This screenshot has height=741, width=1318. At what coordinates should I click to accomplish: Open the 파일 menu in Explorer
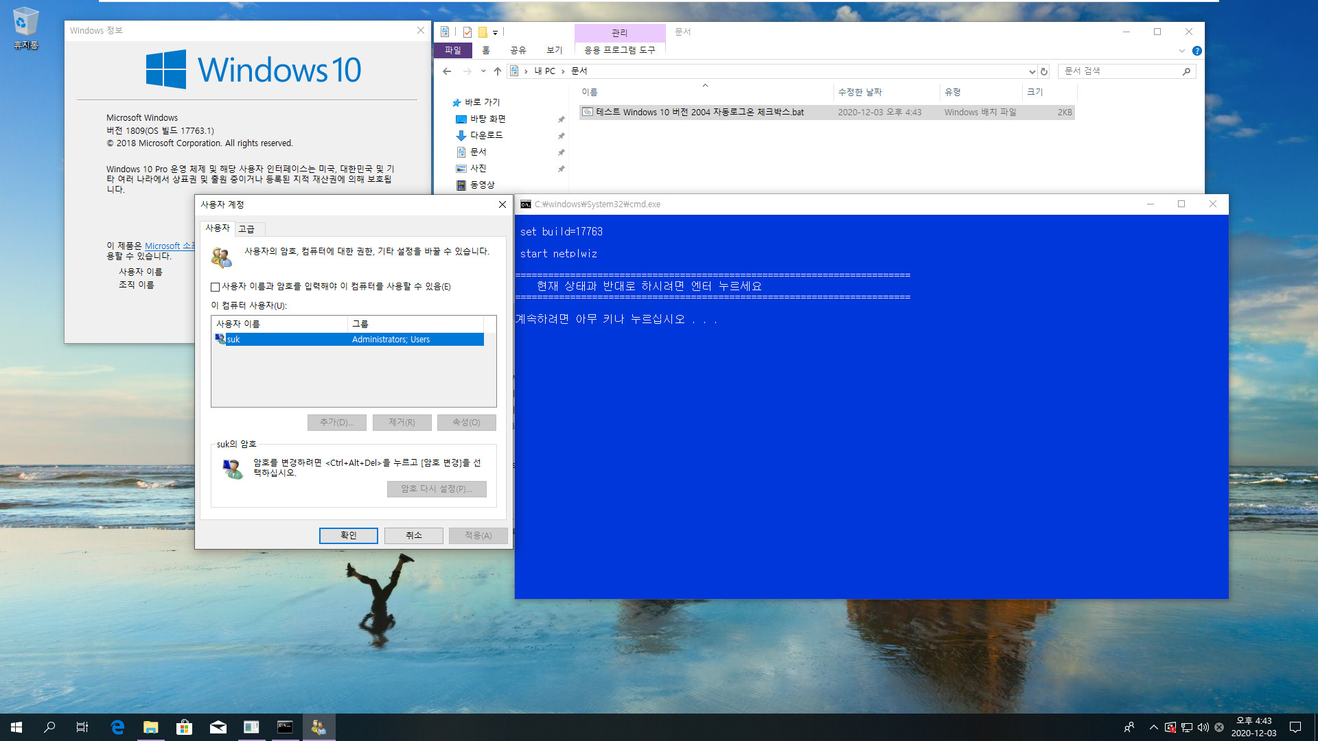tap(453, 50)
